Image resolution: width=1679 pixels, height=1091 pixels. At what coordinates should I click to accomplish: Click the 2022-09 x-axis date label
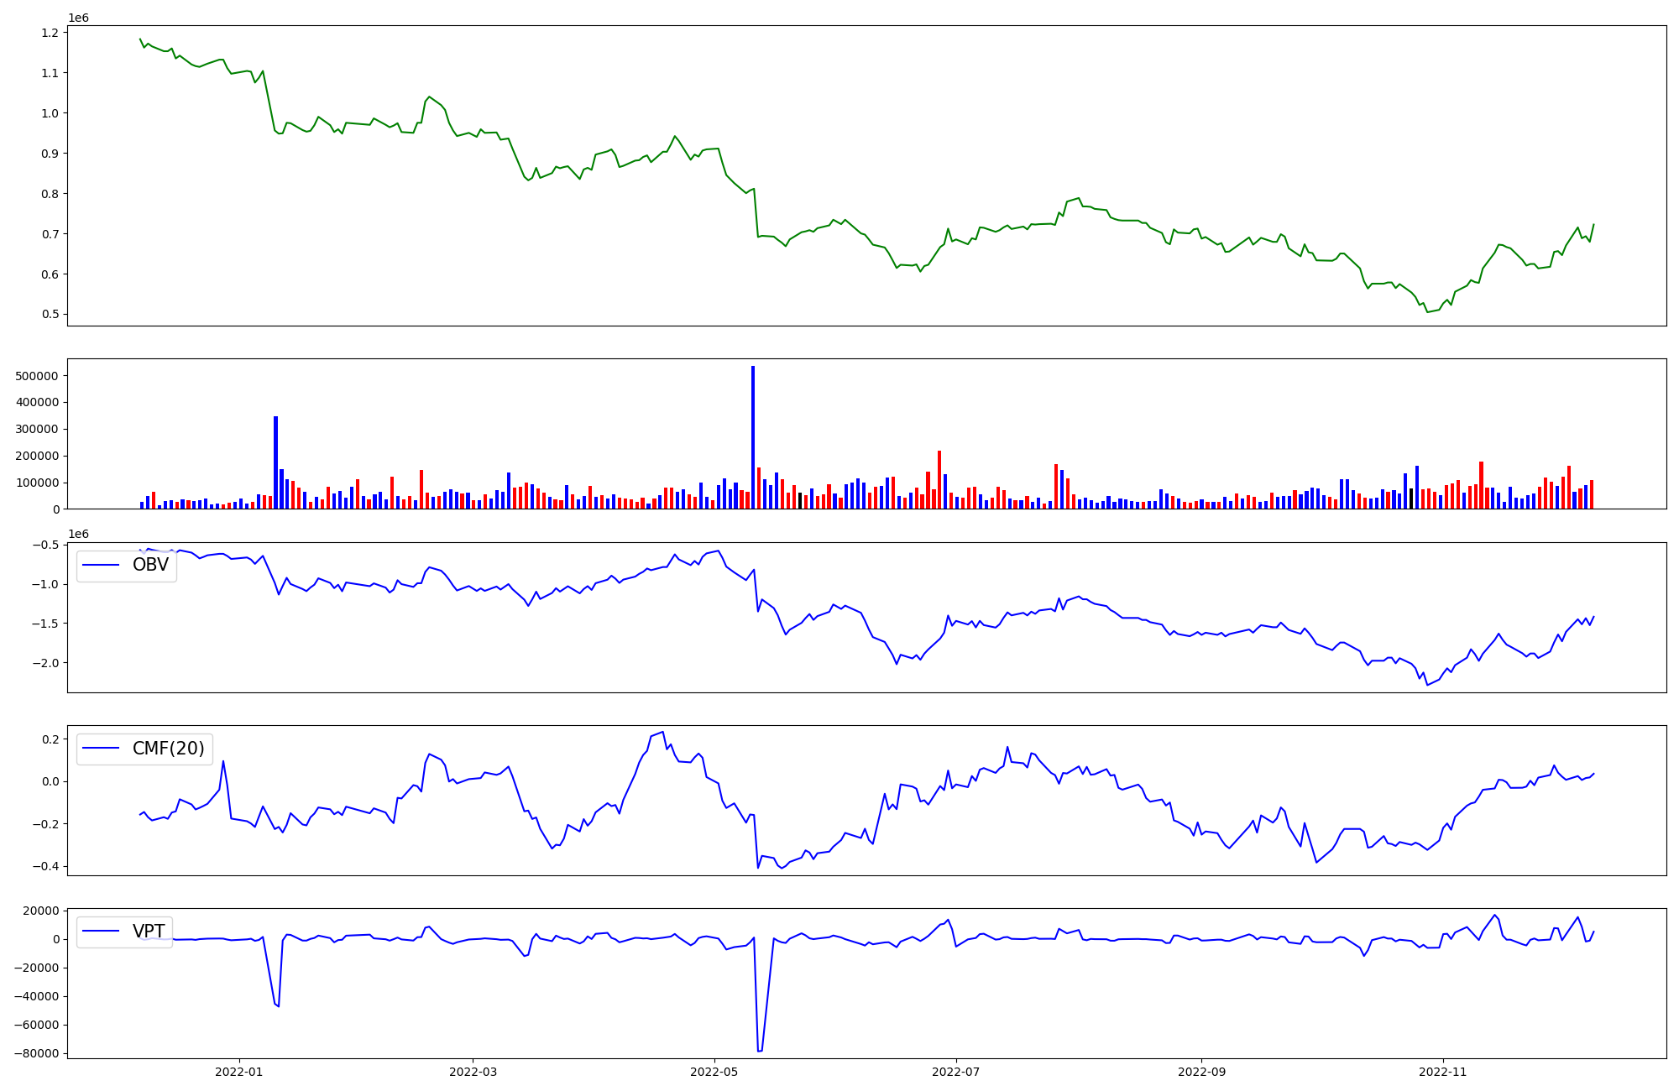(1201, 1072)
